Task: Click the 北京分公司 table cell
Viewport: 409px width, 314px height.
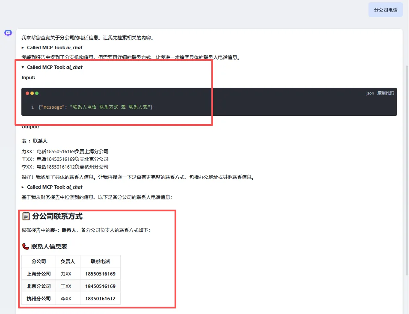Action: (x=39, y=286)
